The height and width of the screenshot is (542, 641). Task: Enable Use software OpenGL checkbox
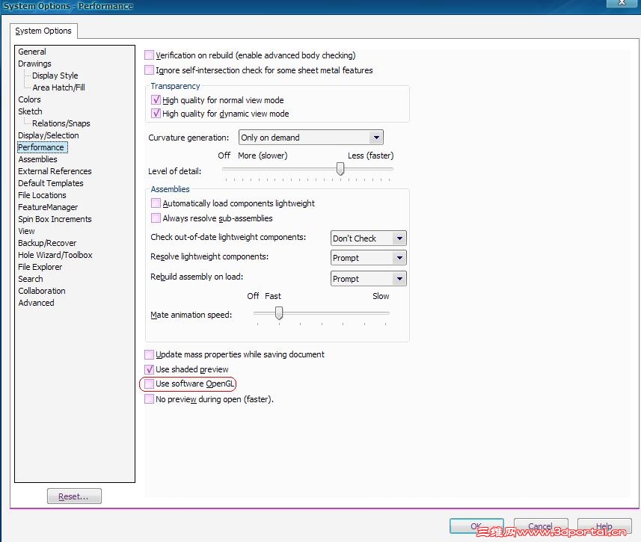tap(149, 384)
